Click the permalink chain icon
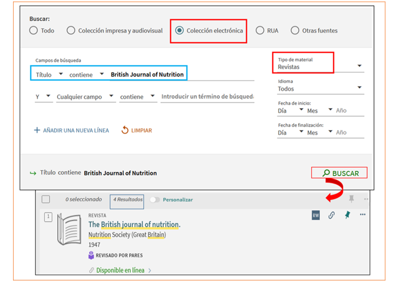This screenshot has width=398, height=298. tap(331, 215)
